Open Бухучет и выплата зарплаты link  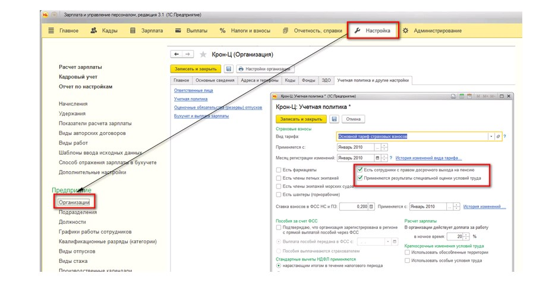click(x=201, y=116)
